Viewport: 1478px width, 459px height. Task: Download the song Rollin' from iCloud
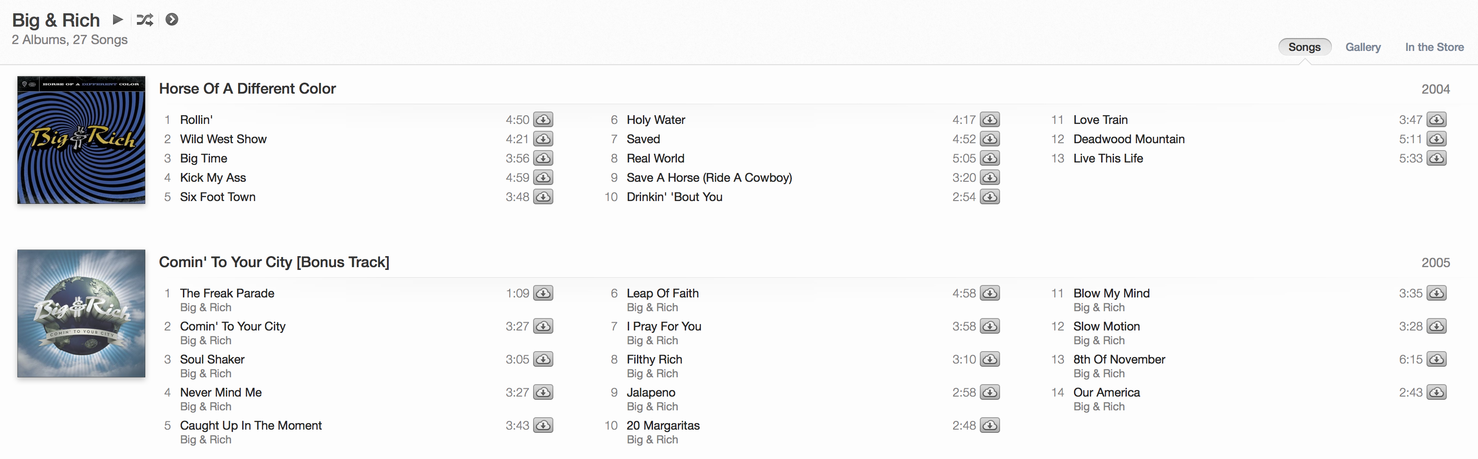pos(543,120)
